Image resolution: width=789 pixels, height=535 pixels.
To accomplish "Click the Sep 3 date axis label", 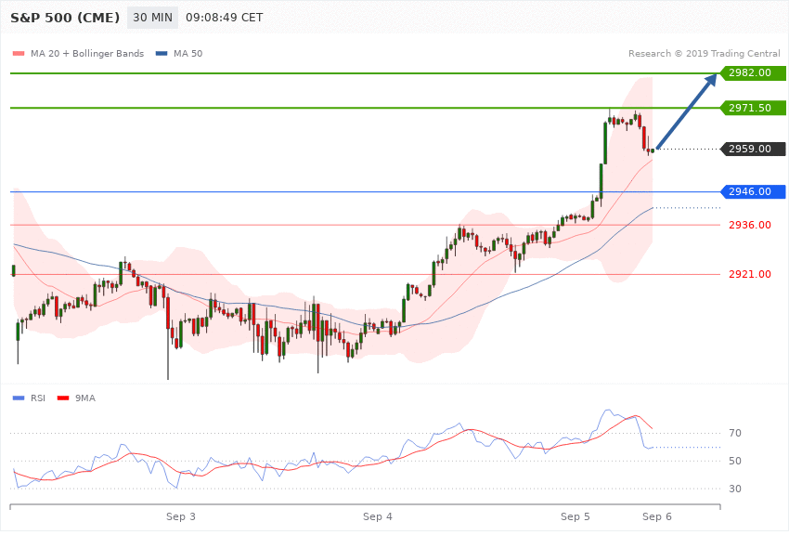I will (181, 516).
